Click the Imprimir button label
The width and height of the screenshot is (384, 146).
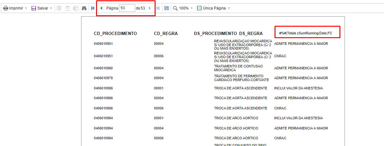pyautogui.click(x=16, y=8)
